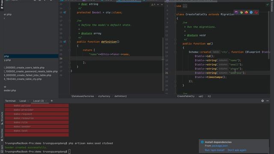The image size is (274, 154).
Task: Open file in Opera browser icon
Action: tap(256, 12)
